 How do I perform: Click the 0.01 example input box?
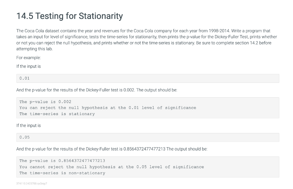[148, 78]
